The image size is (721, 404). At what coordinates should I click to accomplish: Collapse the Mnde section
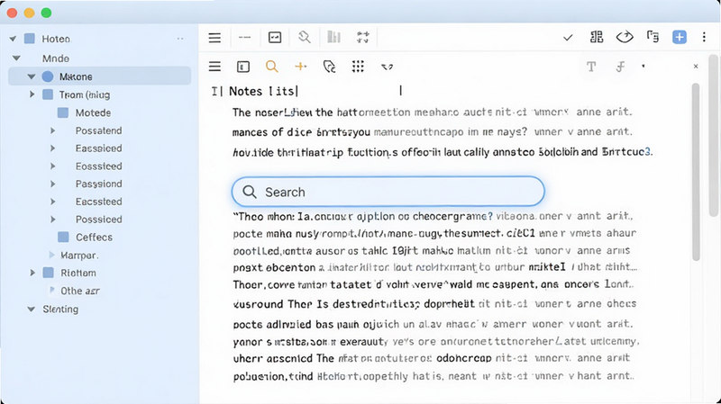pos(16,58)
